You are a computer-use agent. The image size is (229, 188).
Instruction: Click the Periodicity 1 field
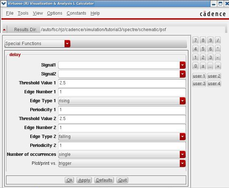(x=122, y=110)
